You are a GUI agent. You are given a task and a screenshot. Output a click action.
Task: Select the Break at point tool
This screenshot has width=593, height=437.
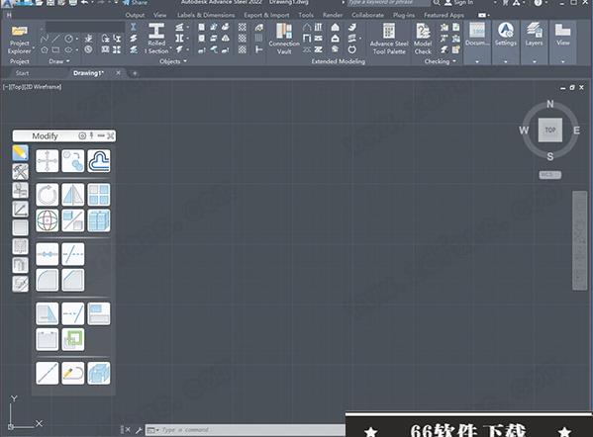coord(48,254)
